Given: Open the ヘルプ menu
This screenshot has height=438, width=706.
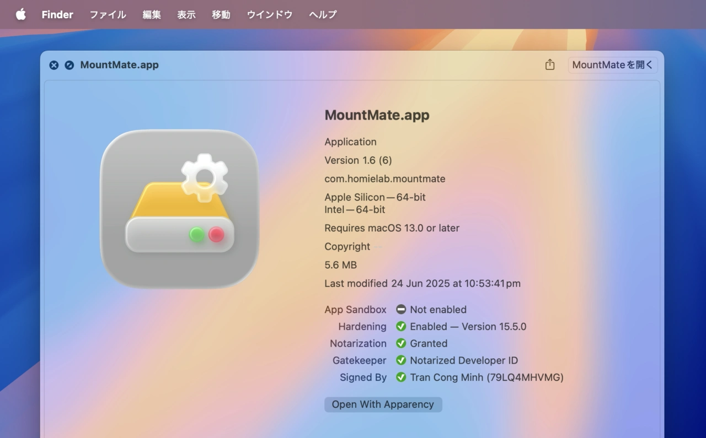Looking at the screenshot, I should point(323,15).
